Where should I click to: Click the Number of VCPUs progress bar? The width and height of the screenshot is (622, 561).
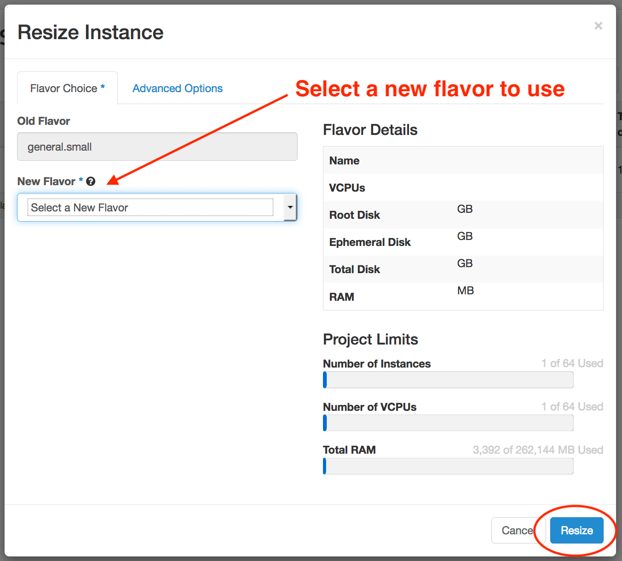click(448, 423)
